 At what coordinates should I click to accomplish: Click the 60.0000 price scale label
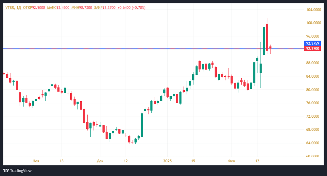pos(312,156)
